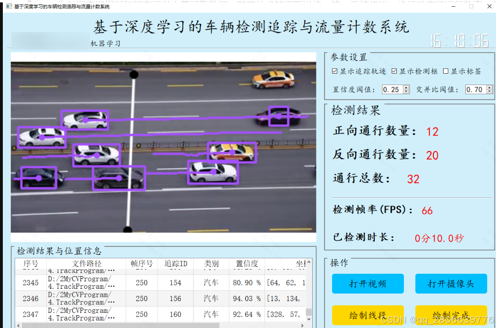Click the 打开摄像头 button
This screenshot has height=328, width=496.
coord(451,284)
